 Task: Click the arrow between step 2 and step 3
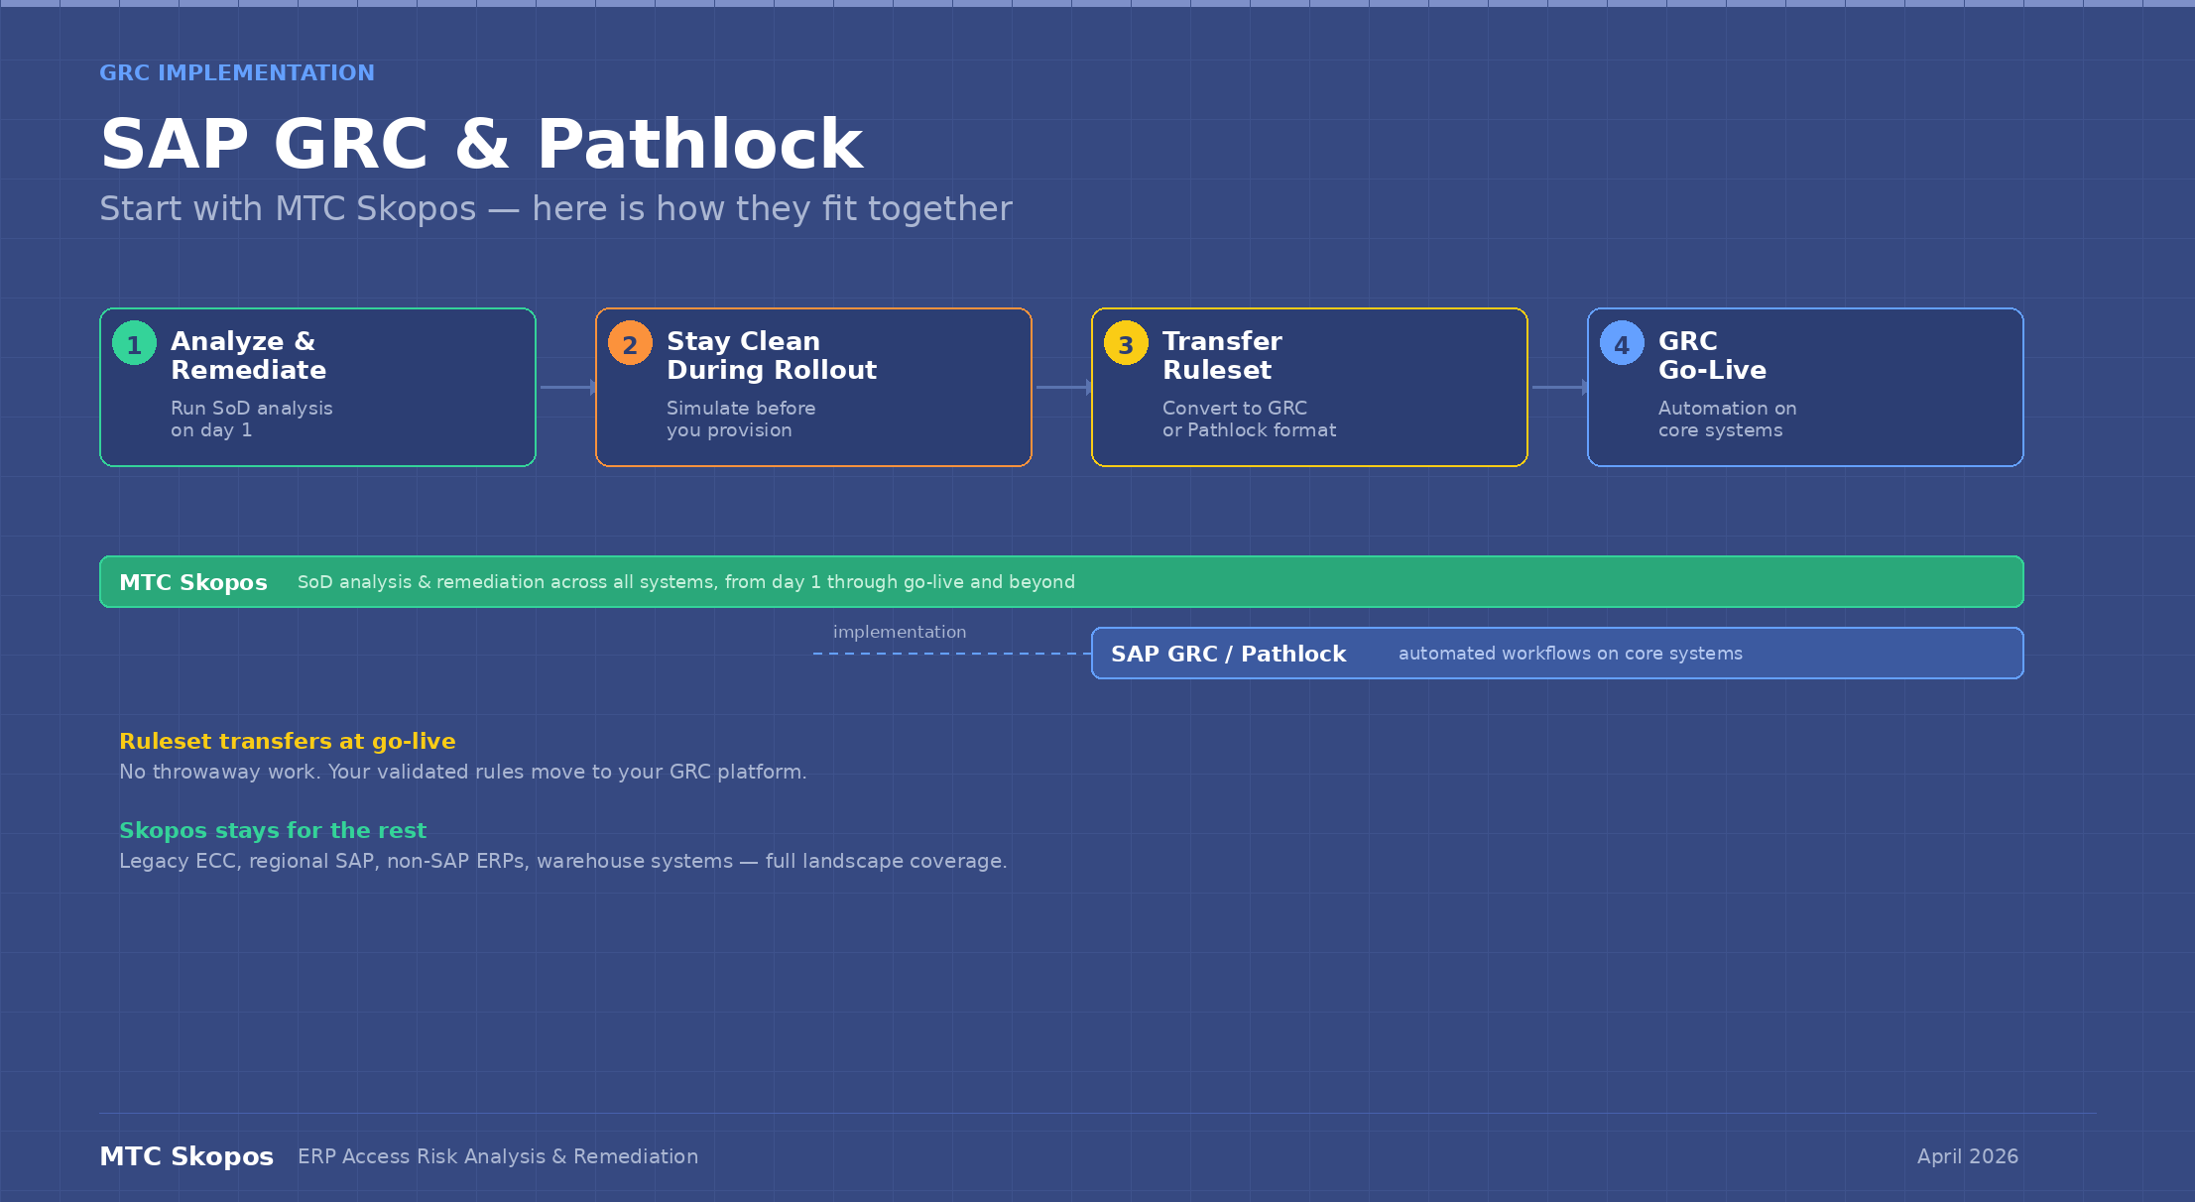(x=1061, y=387)
